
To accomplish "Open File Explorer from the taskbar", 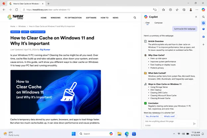I will [x=119, y=134].
